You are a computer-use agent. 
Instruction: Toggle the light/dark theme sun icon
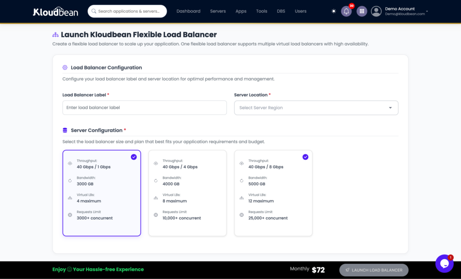334,11
